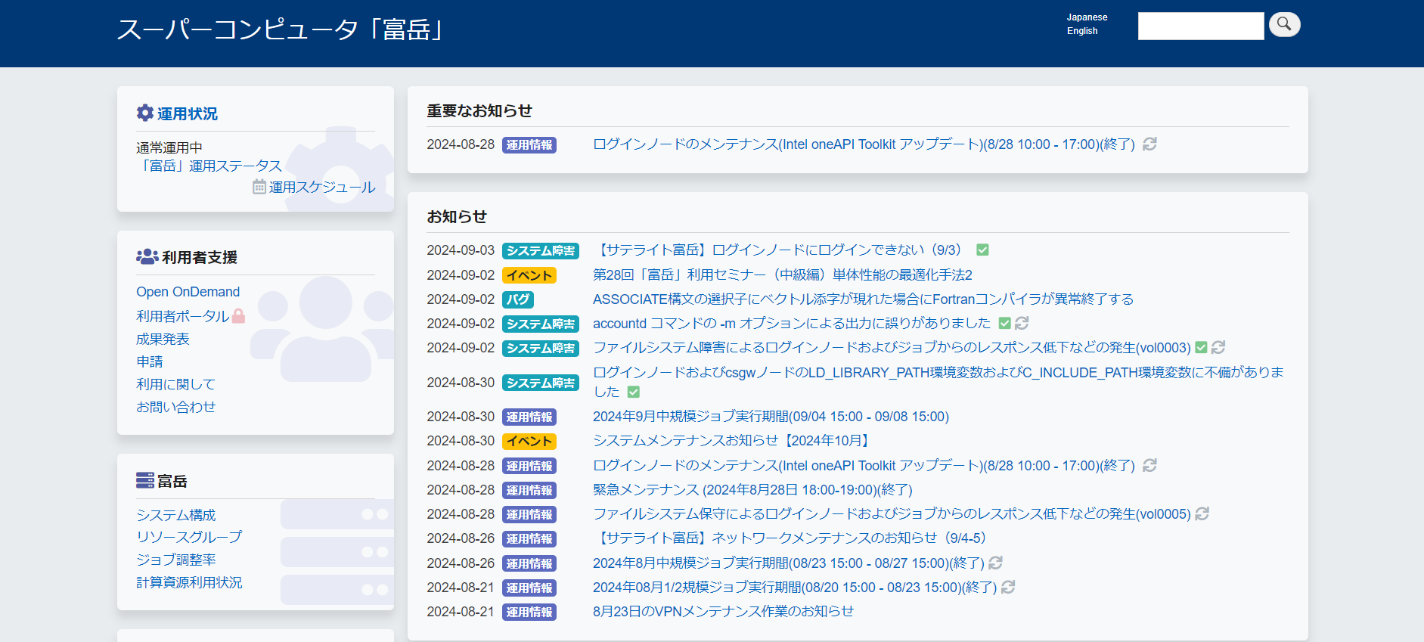
Task: Click green checkmark after サテライト富岳 login notice
Action: [x=982, y=250]
